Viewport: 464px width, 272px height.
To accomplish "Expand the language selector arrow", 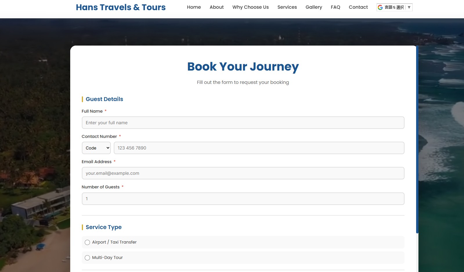I will click(x=409, y=7).
